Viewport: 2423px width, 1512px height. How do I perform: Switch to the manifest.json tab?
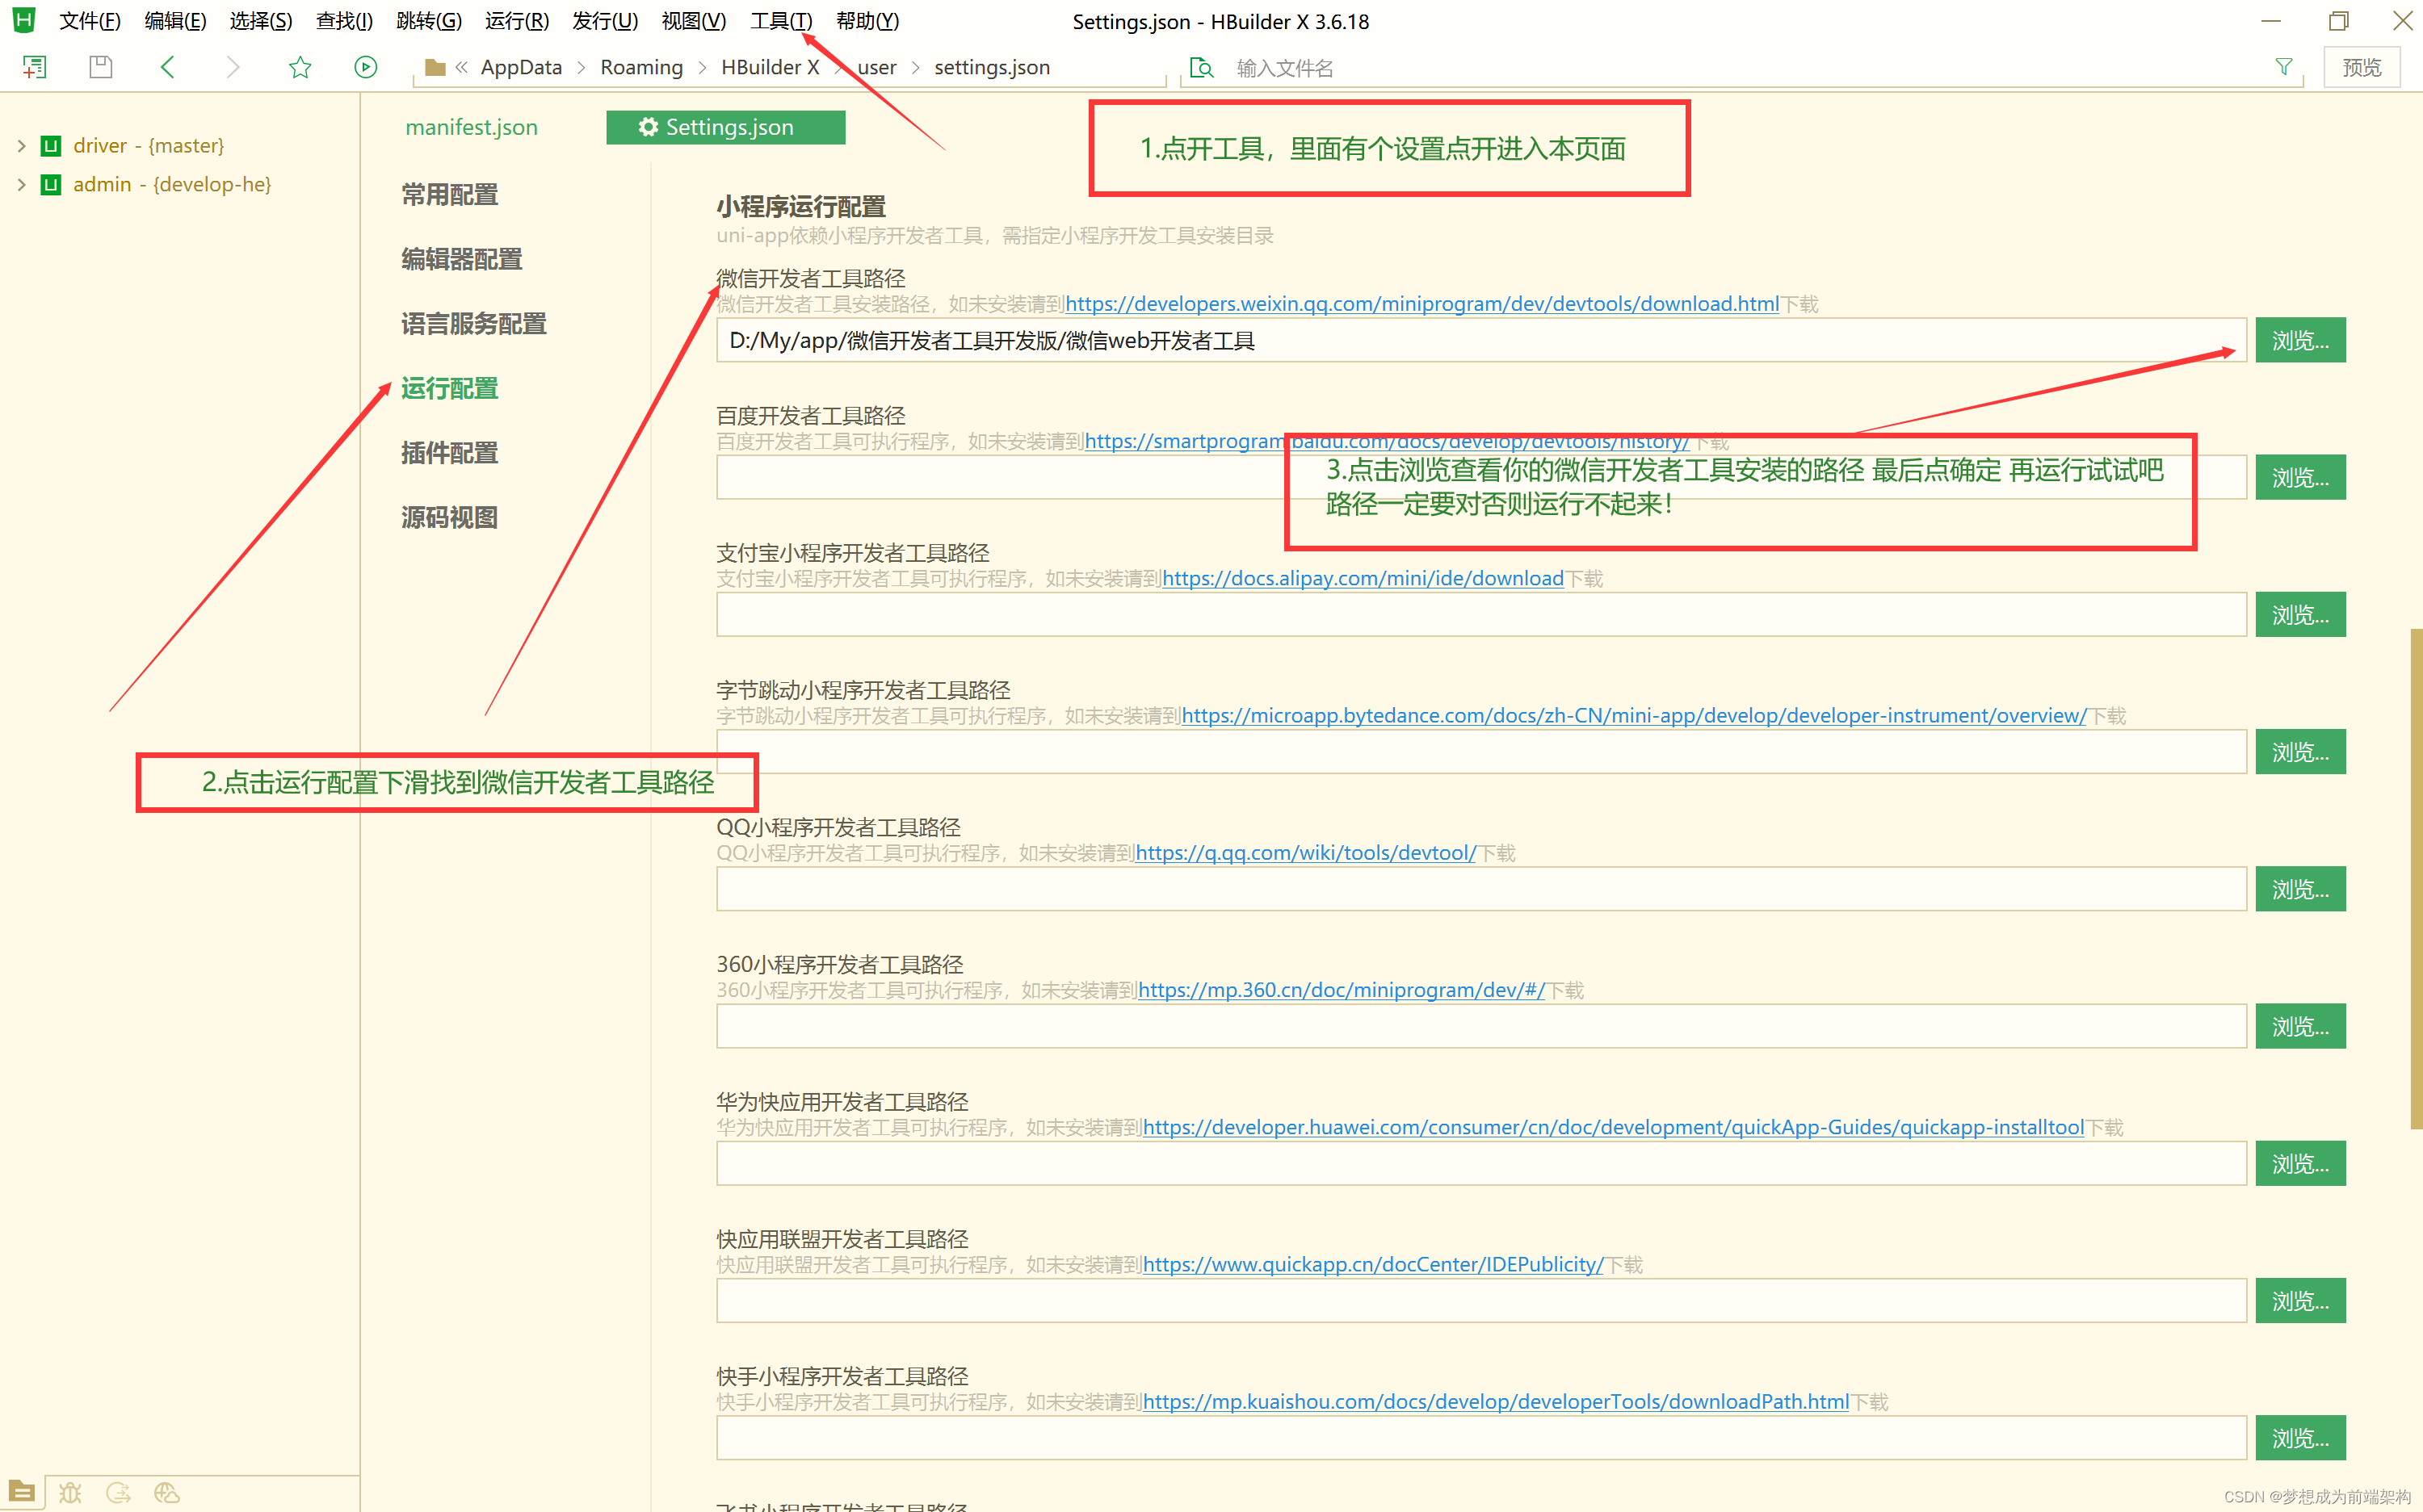point(471,127)
